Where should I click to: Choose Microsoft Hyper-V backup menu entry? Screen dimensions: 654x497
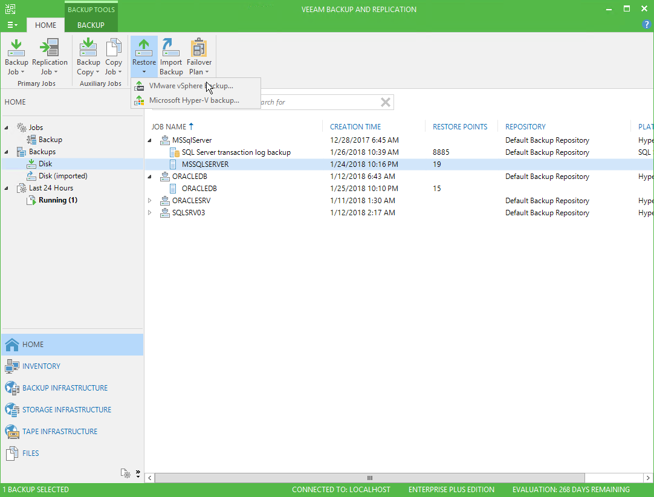tap(196, 100)
